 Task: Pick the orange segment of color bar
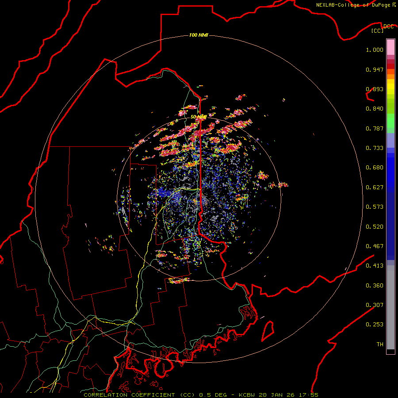(390, 77)
